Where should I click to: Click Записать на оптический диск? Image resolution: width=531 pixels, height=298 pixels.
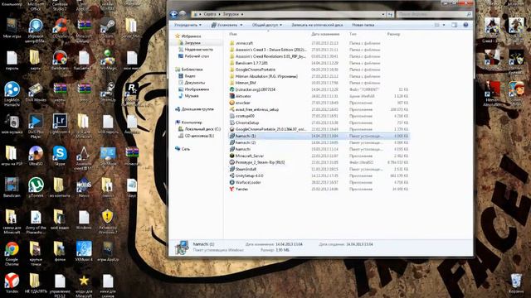(317, 25)
